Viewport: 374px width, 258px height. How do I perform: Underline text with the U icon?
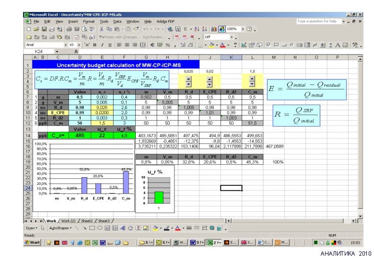[110, 45]
